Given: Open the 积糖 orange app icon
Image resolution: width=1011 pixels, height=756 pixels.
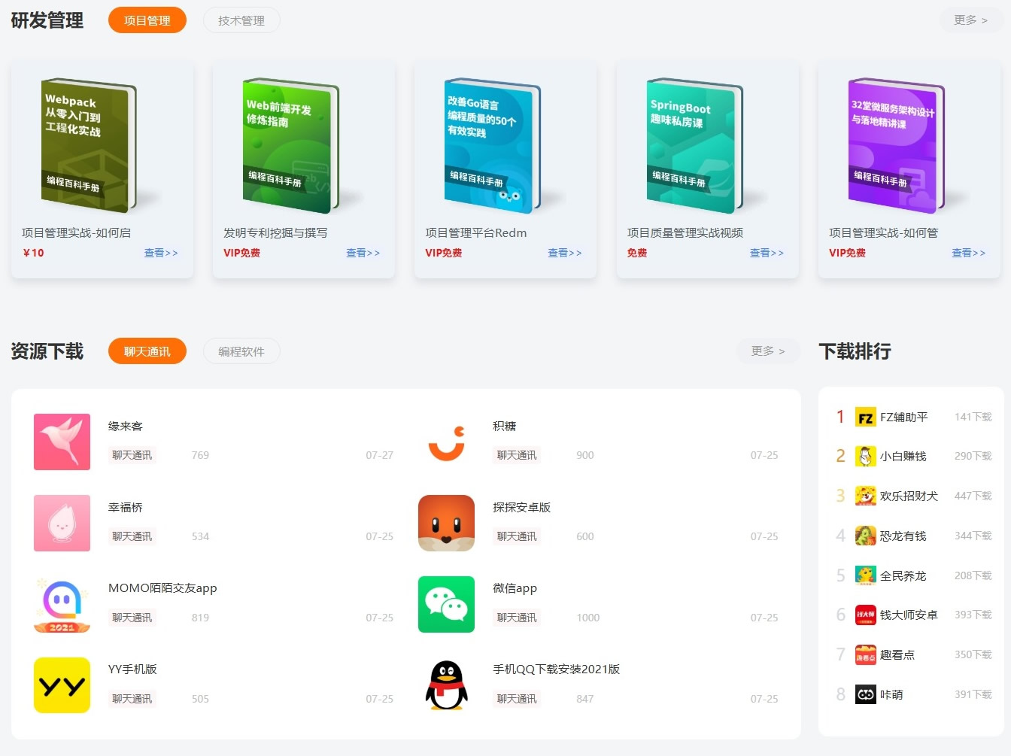Looking at the screenshot, I should 446,442.
